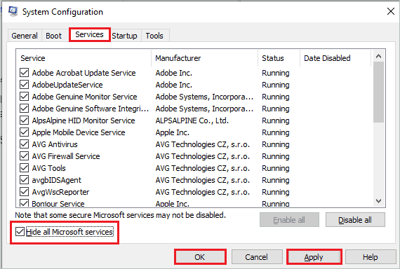Open the Startup tab

pyautogui.click(x=124, y=36)
